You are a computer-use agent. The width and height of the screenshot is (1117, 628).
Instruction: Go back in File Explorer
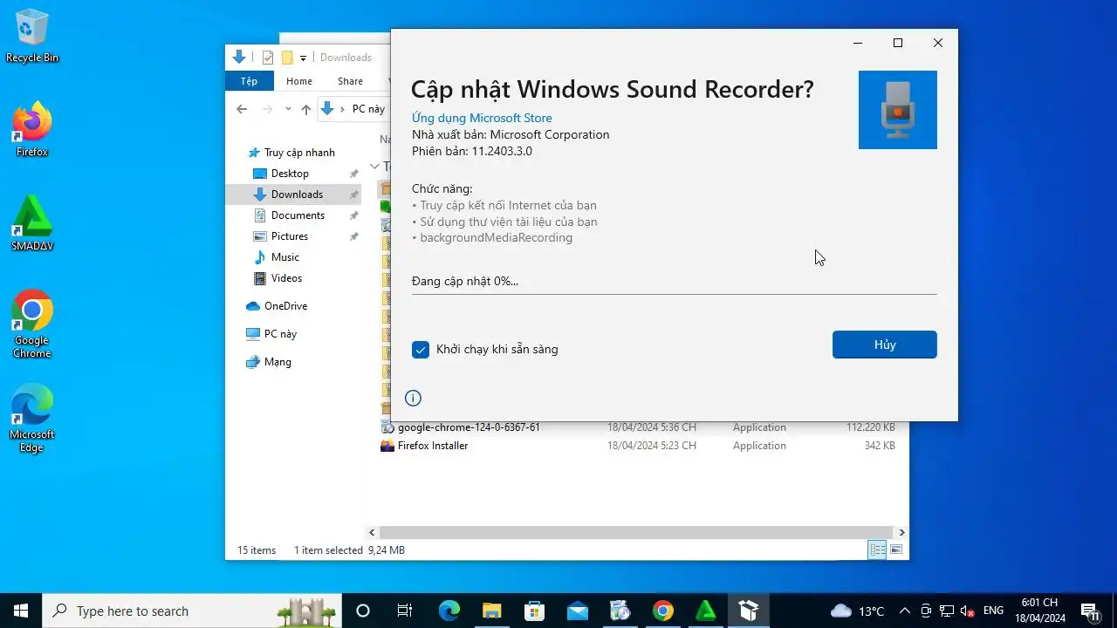pos(242,109)
